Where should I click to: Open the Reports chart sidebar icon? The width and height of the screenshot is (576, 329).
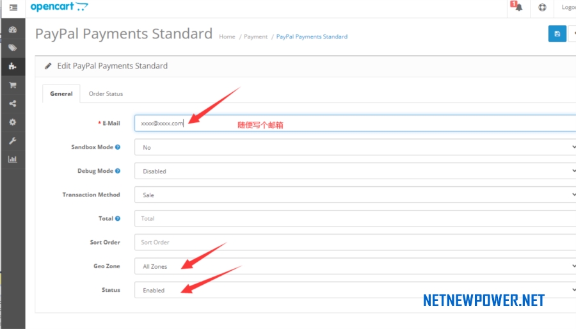click(13, 159)
